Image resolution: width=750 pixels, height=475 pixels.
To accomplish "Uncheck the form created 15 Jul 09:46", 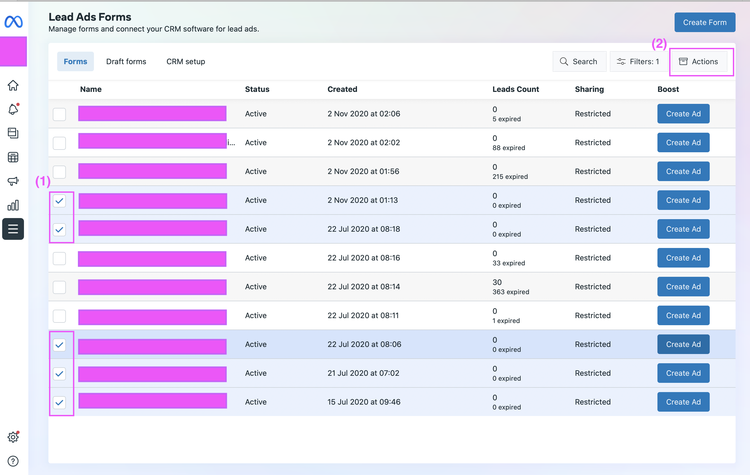I will coord(59,402).
